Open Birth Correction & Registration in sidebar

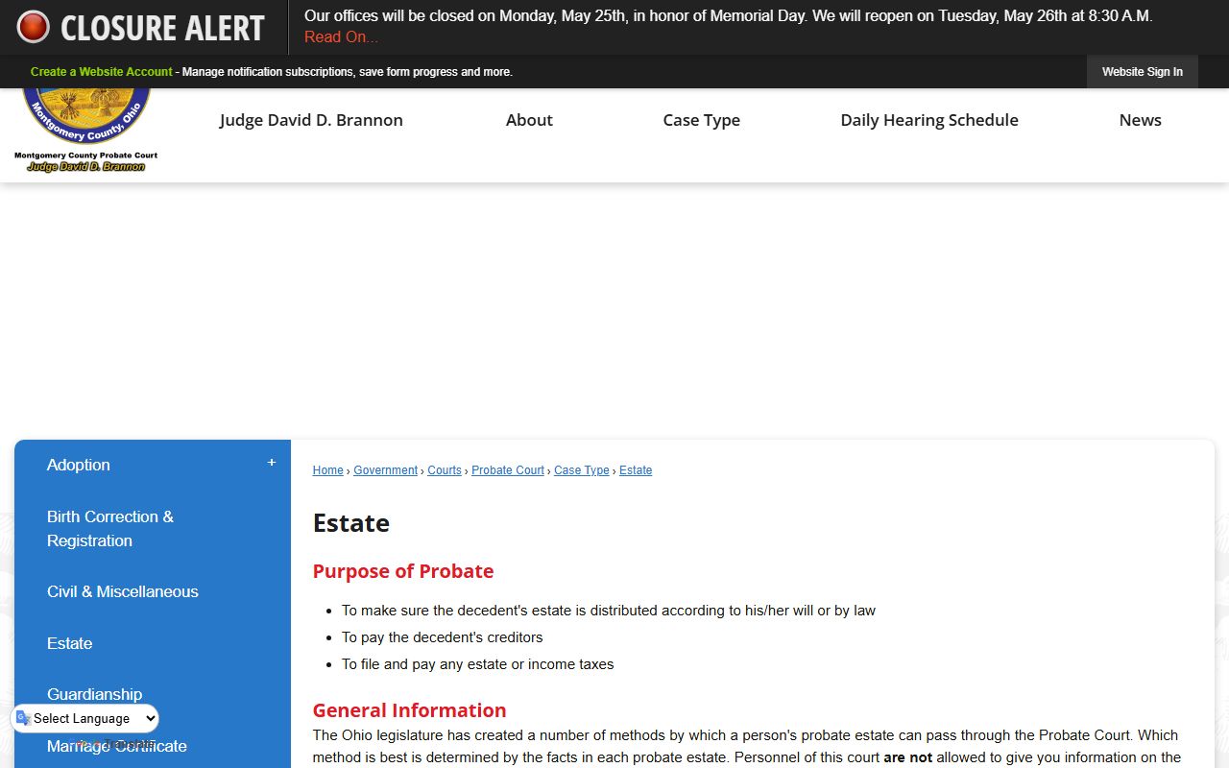click(110, 529)
